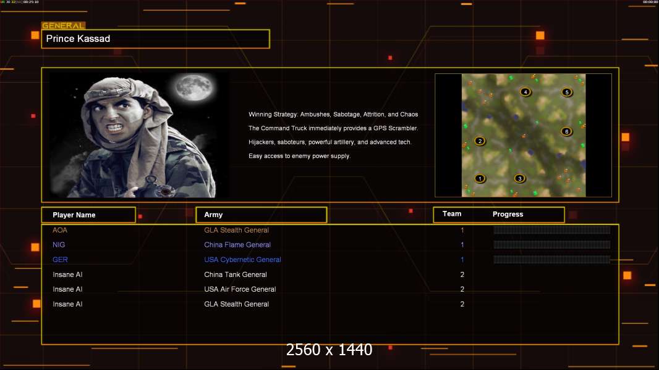Click start position marker 4 on the minimap
Image resolution: width=659 pixels, height=370 pixels.
pos(525,92)
